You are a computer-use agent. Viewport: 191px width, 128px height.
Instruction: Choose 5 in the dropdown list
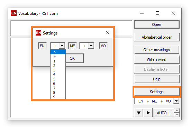[58, 79]
